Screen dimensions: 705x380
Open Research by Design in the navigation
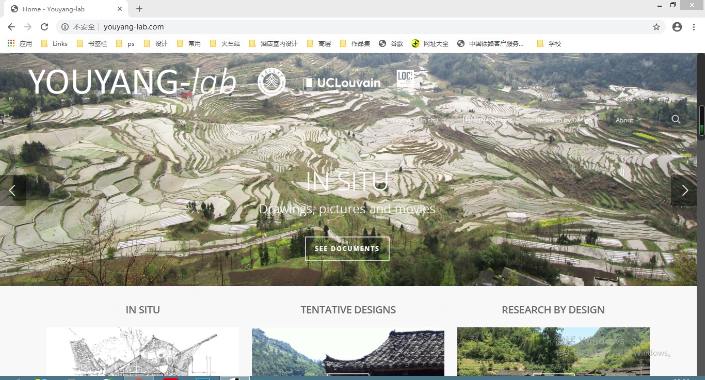564,120
